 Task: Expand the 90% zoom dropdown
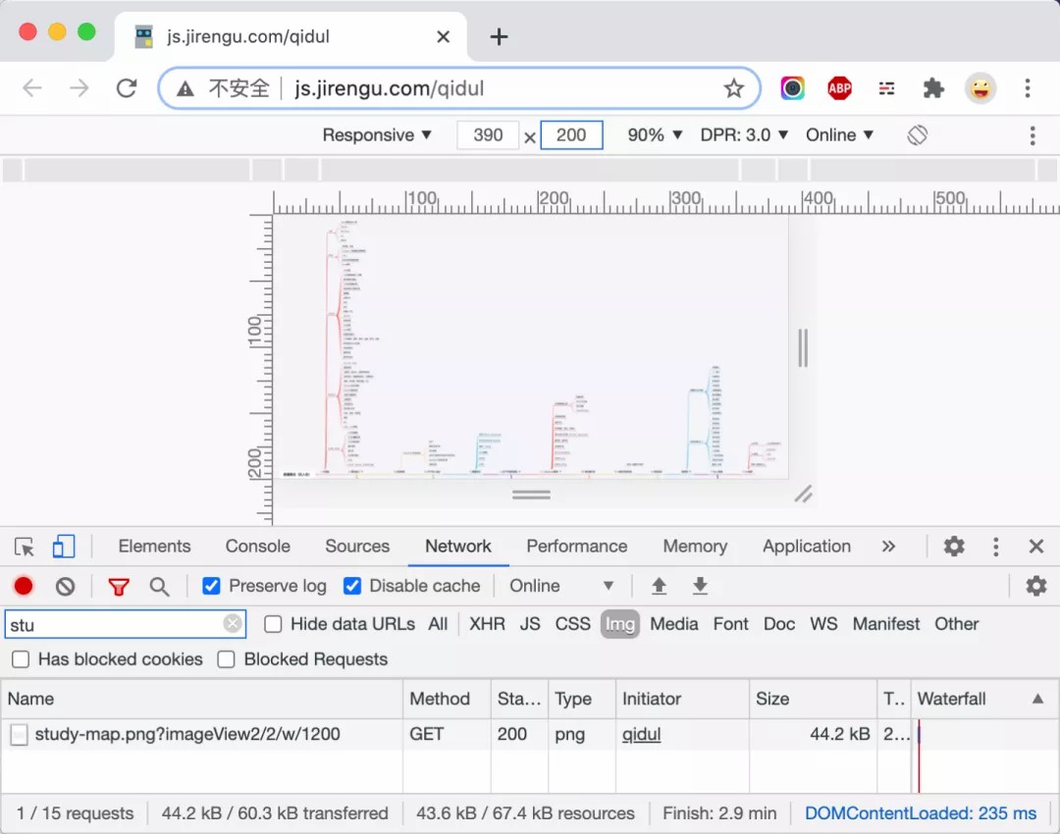click(x=655, y=135)
